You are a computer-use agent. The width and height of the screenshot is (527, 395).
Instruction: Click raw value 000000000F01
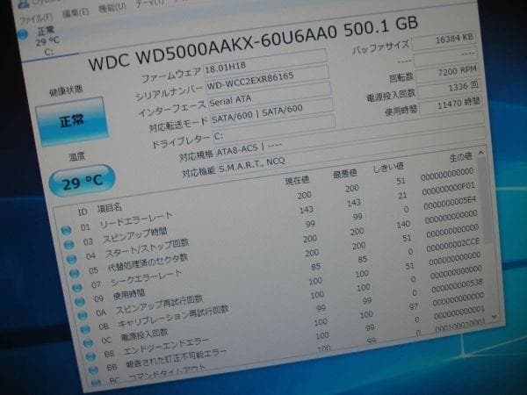tap(448, 189)
